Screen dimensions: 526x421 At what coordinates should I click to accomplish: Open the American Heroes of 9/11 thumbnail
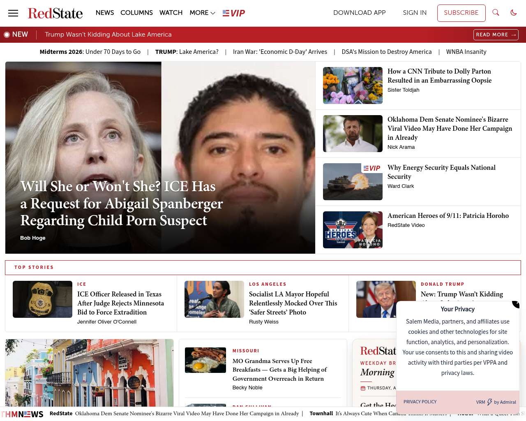(353, 230)
